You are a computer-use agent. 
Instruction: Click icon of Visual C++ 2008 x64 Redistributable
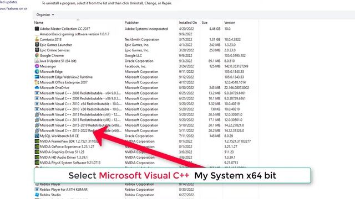pos(37,93)
